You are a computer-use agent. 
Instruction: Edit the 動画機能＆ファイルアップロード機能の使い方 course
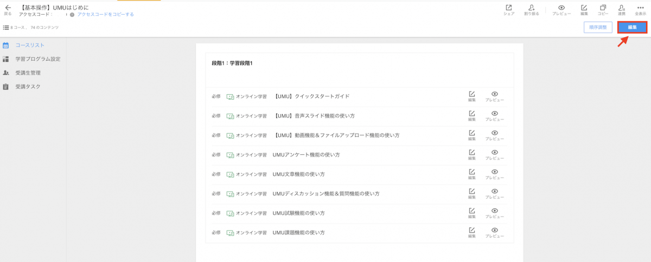click(x=472, y=135)
